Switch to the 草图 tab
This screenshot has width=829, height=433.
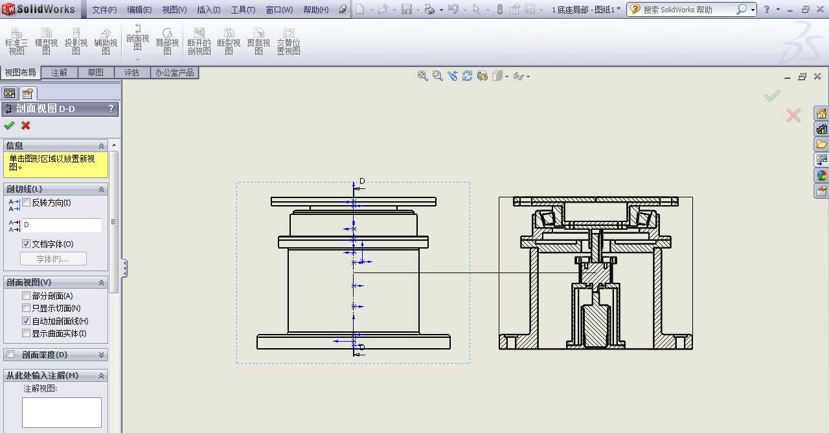(96, 72)
